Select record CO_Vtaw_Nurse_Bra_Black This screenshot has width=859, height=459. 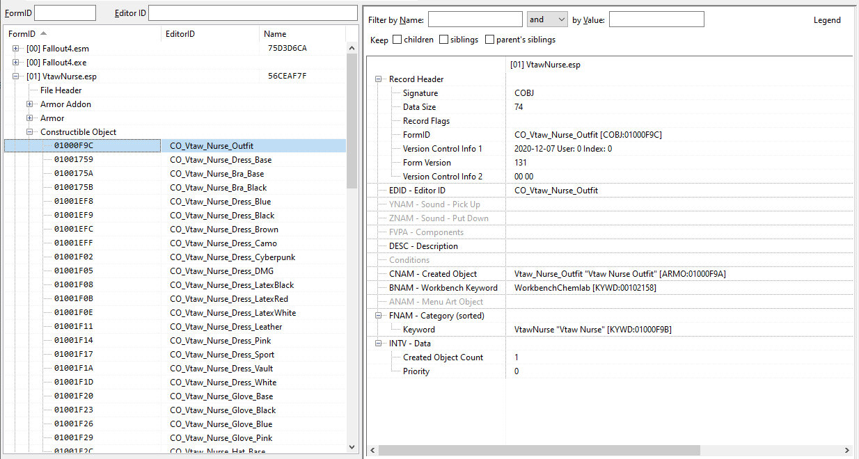(x=175, y=188)
